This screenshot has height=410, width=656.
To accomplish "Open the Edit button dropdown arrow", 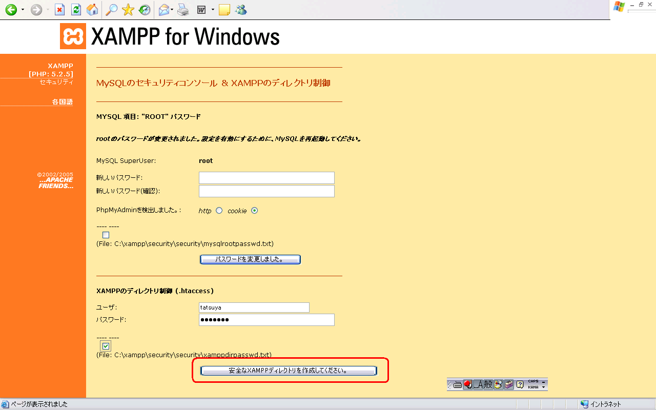I will pos(213,10).
